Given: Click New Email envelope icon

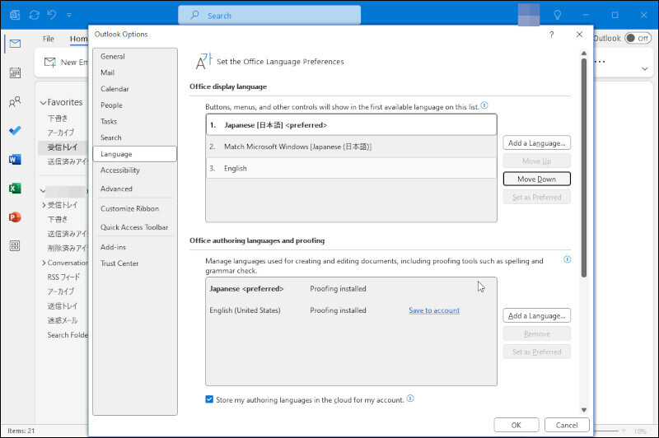Looking at the screenshot, I should pos(50,63).
